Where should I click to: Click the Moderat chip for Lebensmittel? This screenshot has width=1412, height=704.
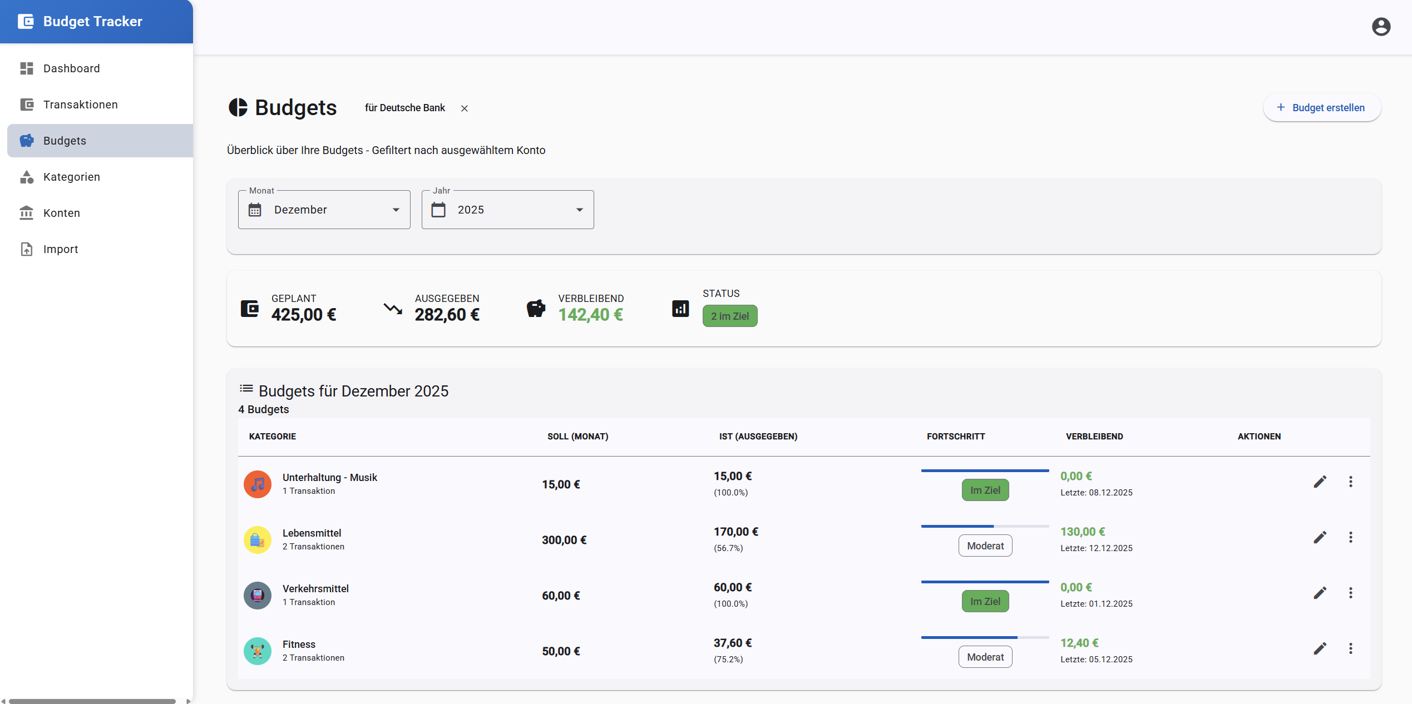[x=985, y=546]
